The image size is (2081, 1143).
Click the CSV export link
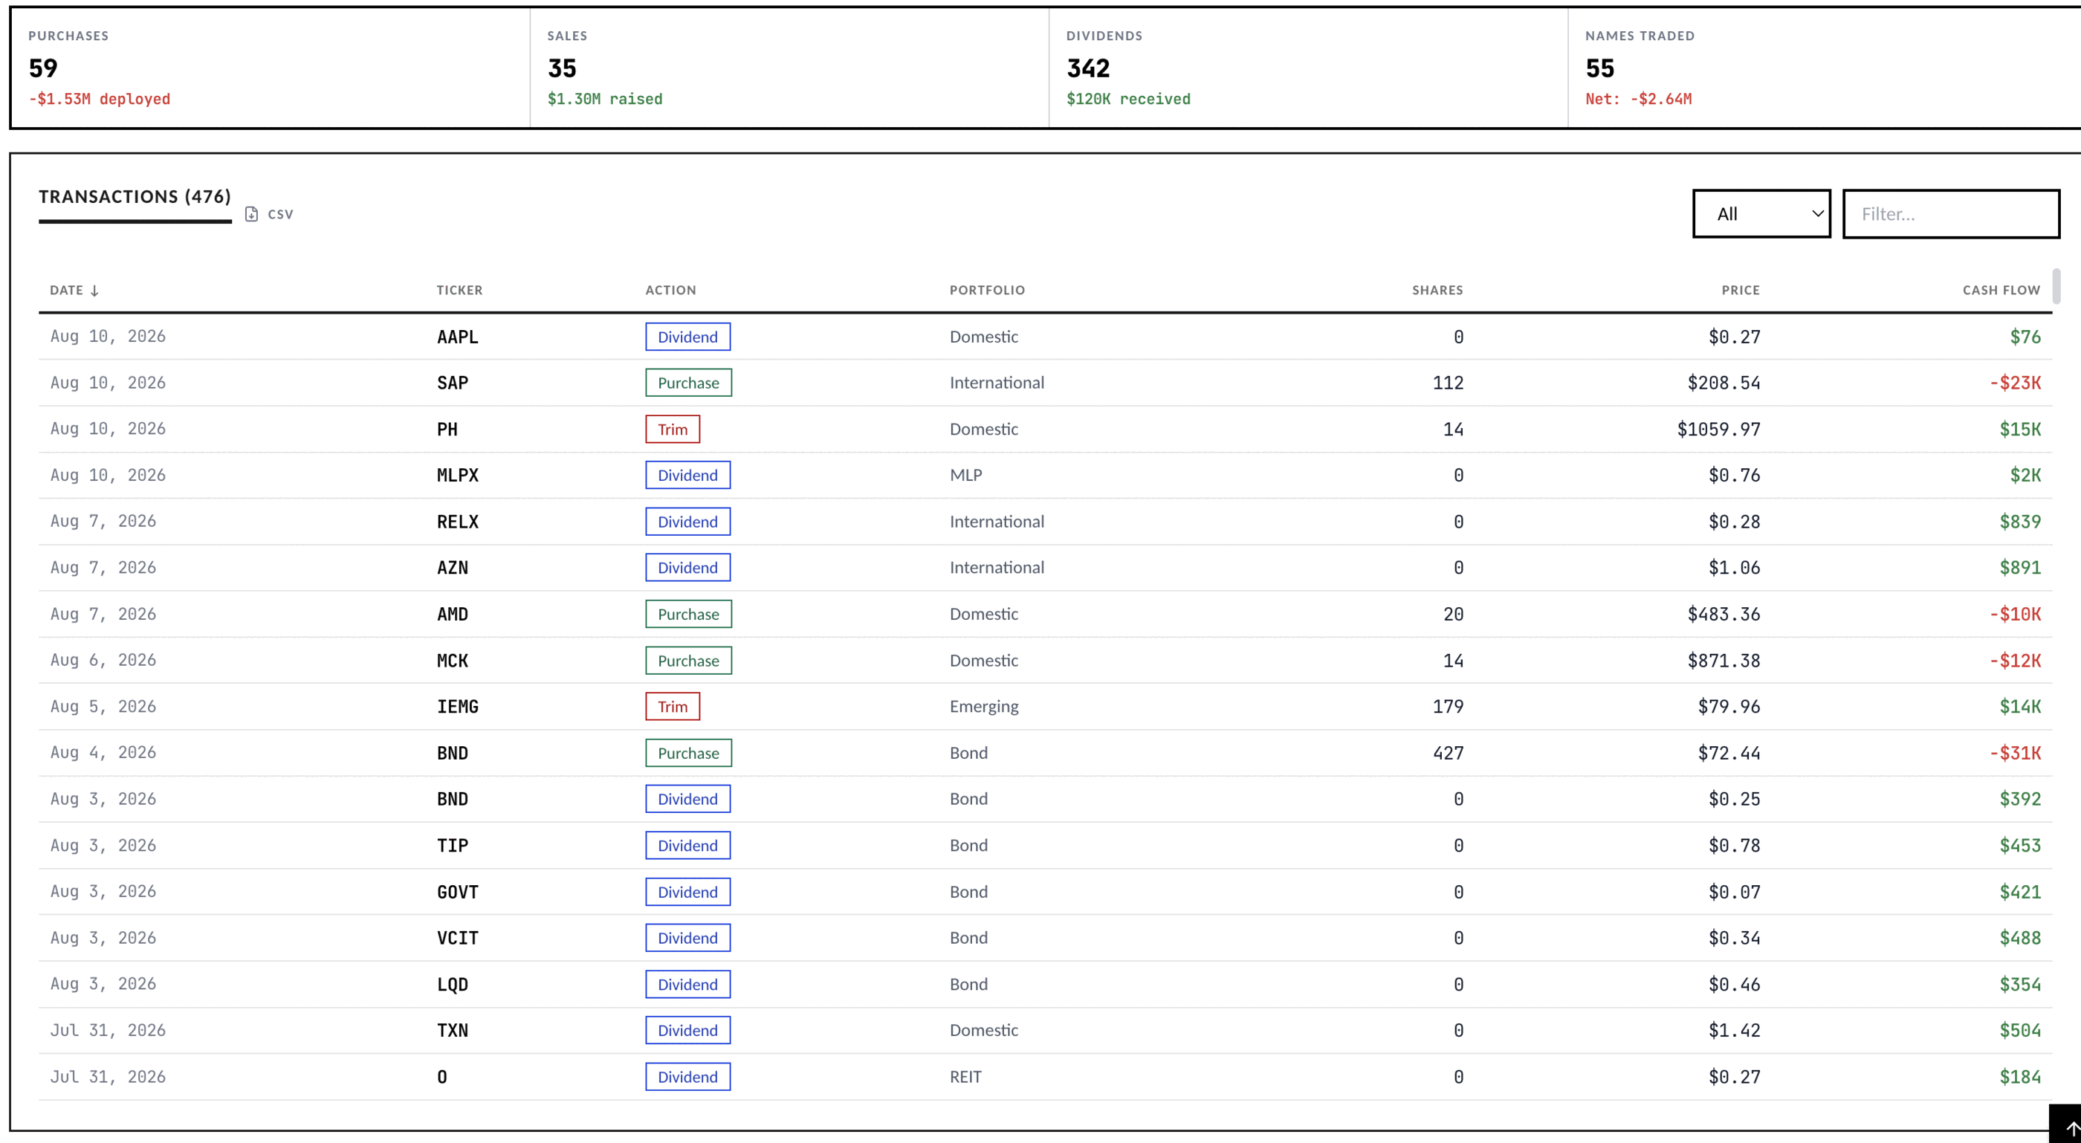280,214
